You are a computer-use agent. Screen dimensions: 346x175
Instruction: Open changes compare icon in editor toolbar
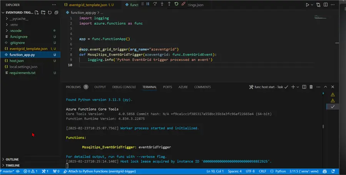click(x=318, y=5)
